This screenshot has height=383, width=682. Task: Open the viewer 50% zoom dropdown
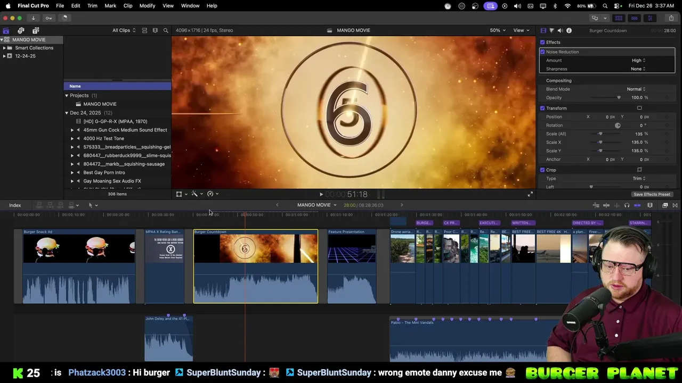(498, 30)
